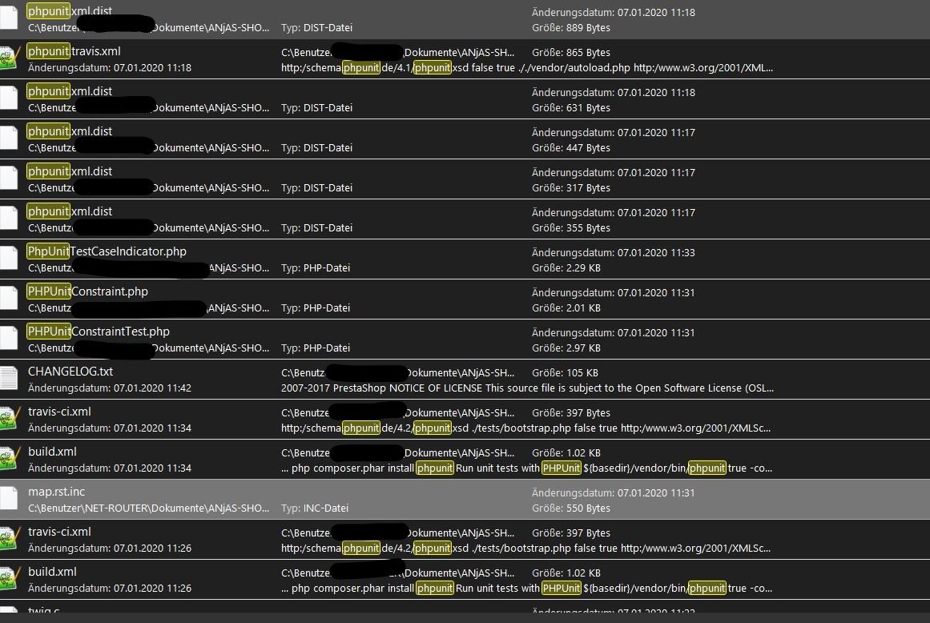
Task: Open the CHANGELOG.txt file name
Action: [70, 372]
